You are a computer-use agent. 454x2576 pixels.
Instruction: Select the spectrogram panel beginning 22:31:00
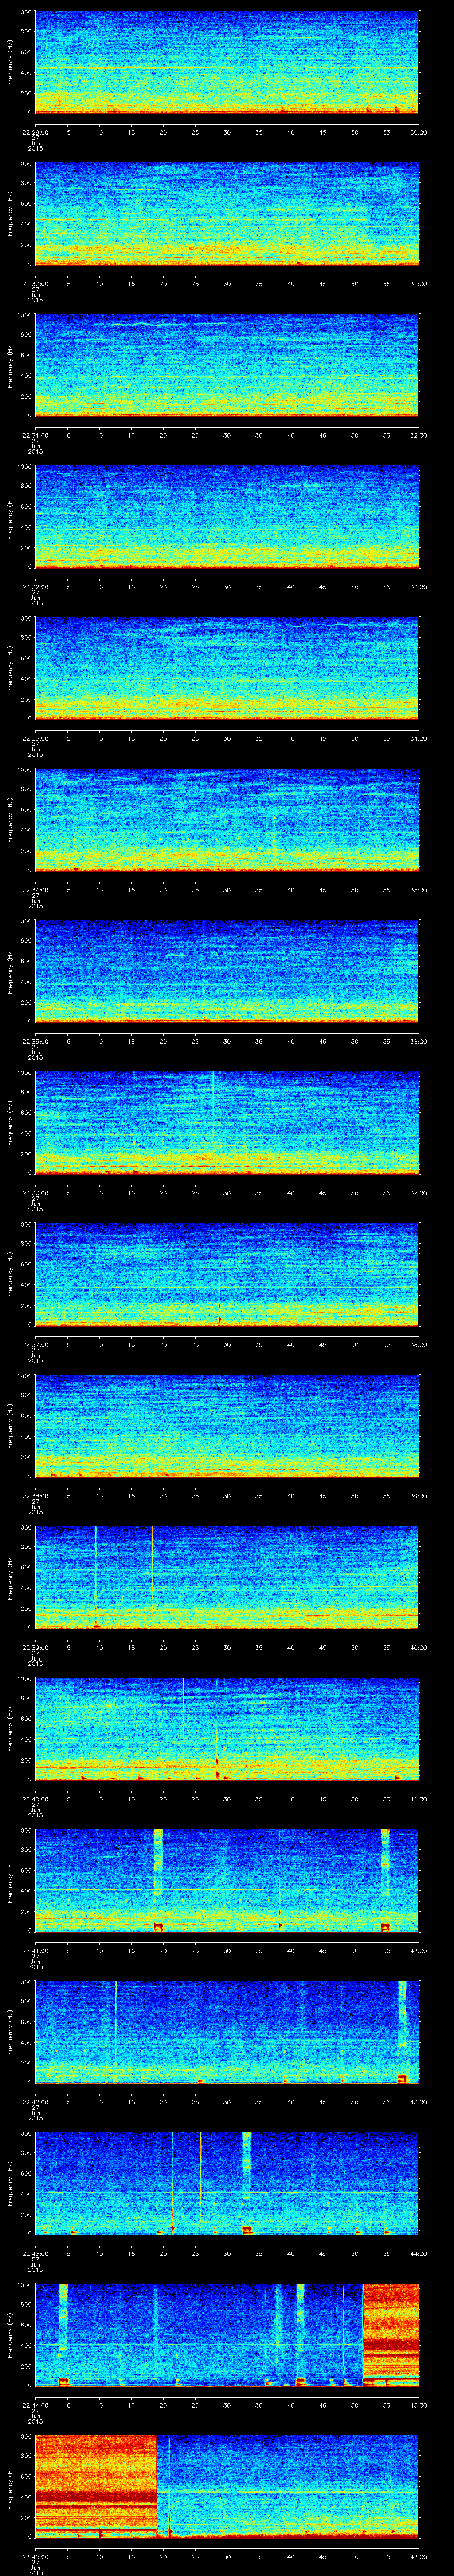click(x=227, y=365)
